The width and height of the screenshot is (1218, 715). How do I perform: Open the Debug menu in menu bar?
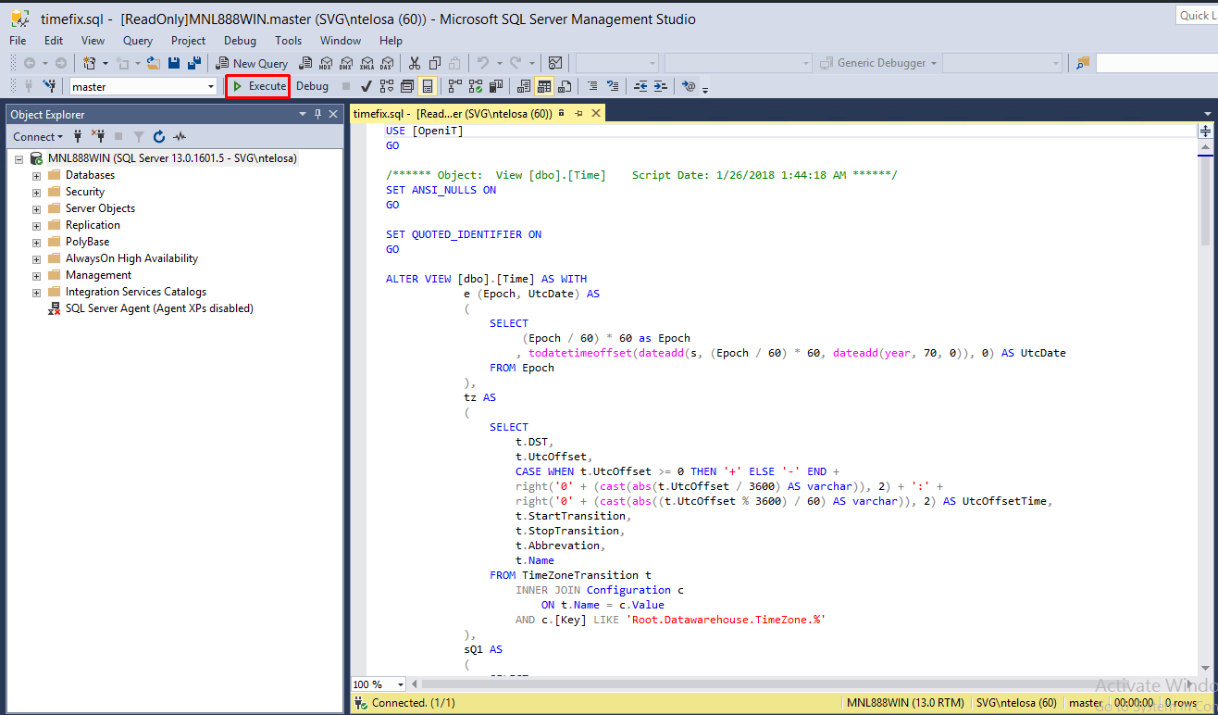click(x=240, y=41)
